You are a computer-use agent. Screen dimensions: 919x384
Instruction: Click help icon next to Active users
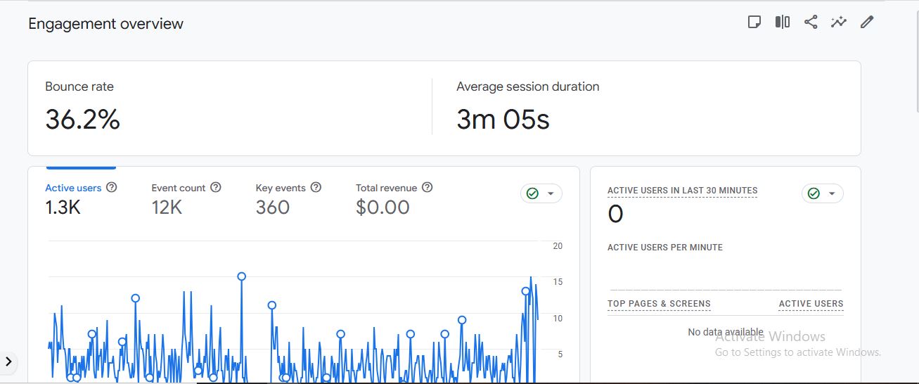tap(111, 188)
